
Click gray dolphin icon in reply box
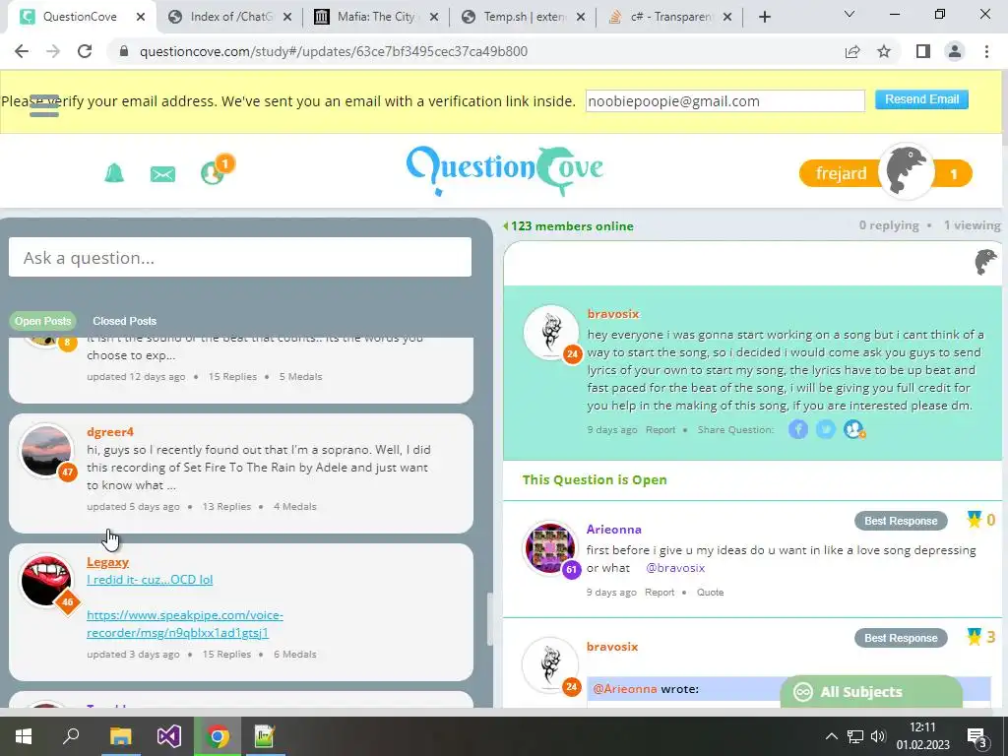click(x=985, y=262)
